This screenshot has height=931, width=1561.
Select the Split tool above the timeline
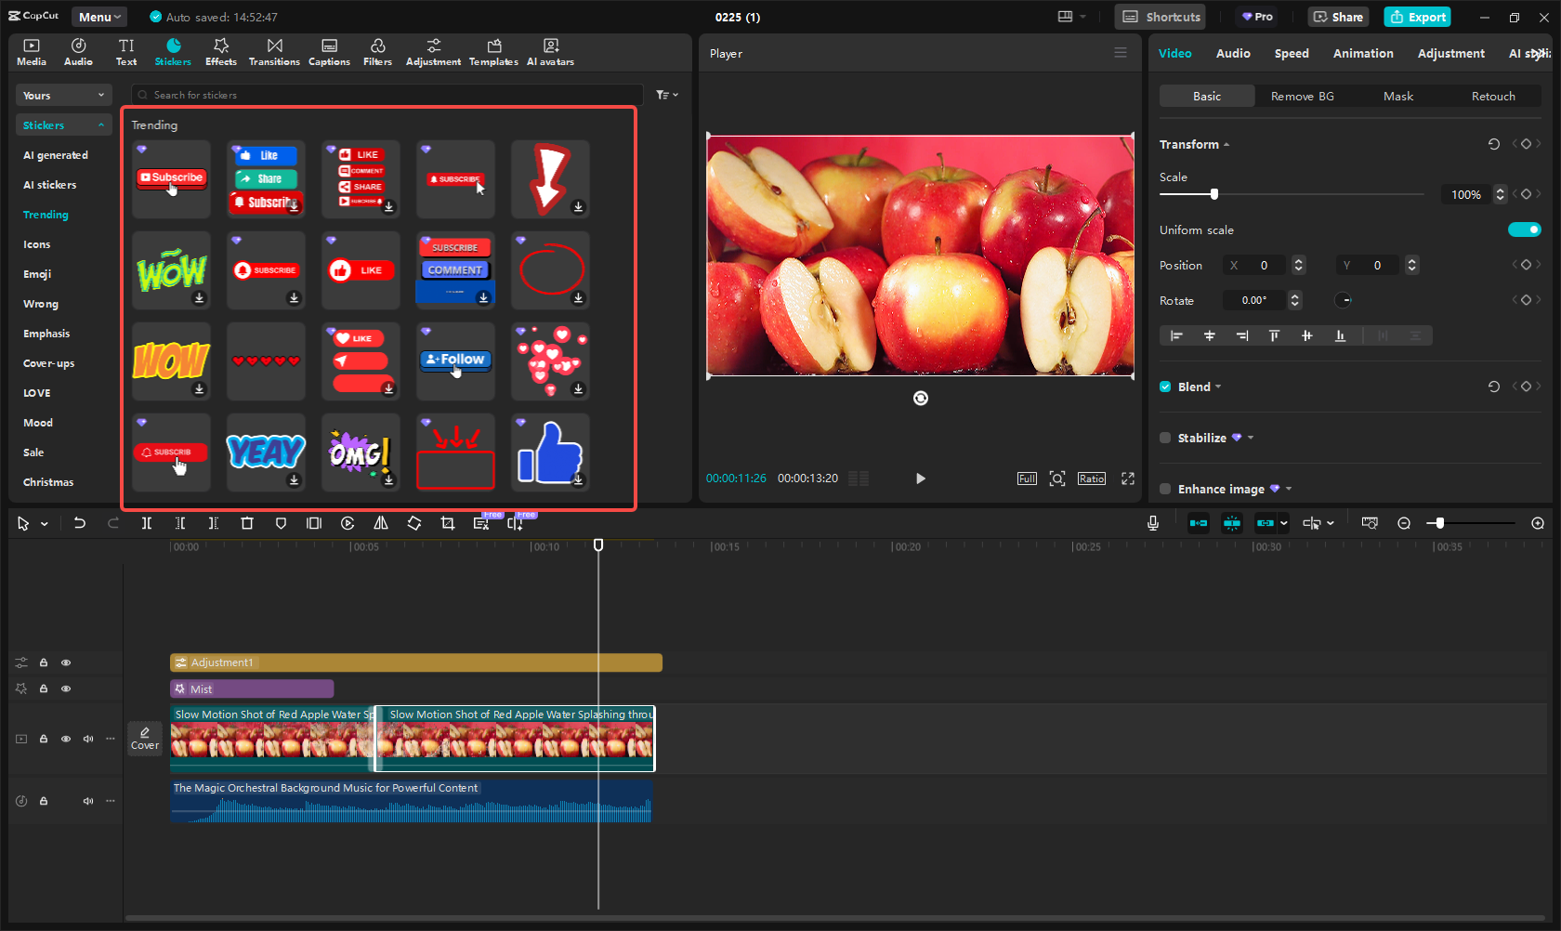coord(146,523)
